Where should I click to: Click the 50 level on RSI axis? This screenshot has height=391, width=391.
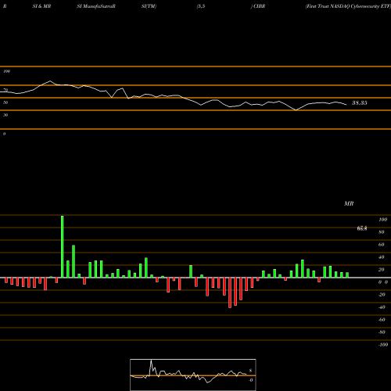(x=5, y=102)
